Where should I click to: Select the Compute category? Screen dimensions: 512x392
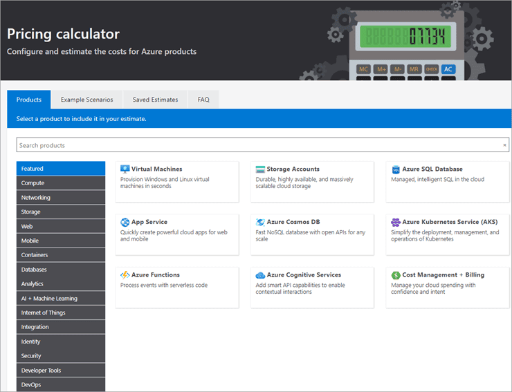click(x=61, y=183)
